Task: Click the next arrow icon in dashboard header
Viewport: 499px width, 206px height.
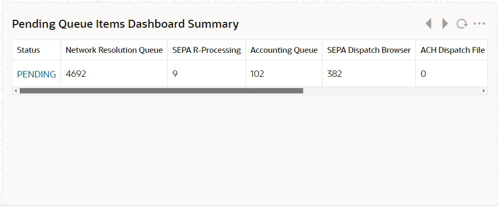Action: click(x=445, y=23)
